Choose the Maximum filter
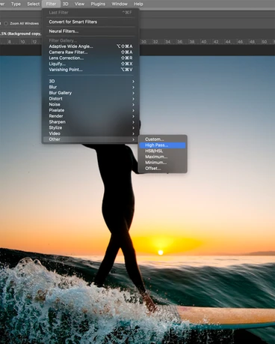275x344 pixels. [x=162, y=157]
